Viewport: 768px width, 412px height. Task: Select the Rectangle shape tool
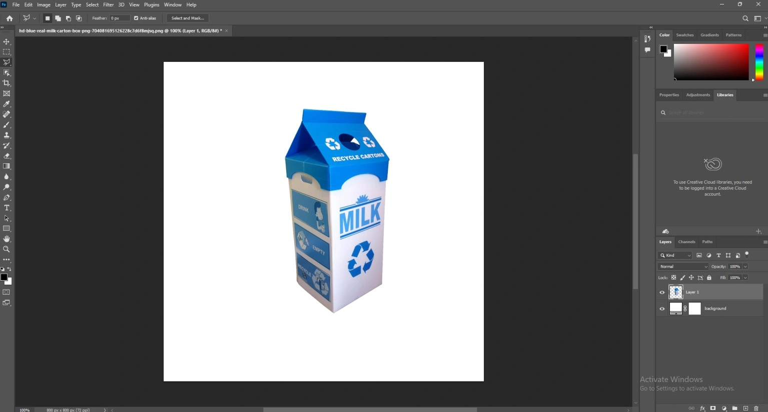click(7, 229)
